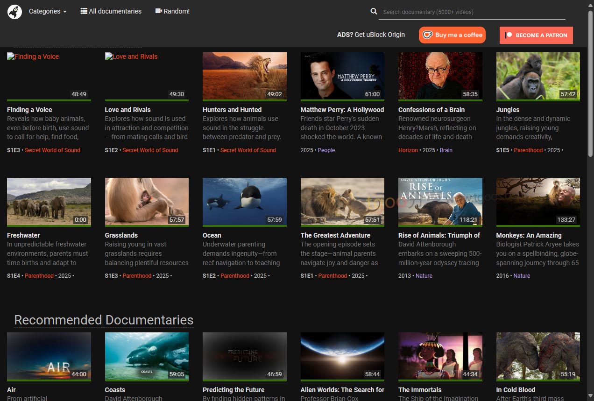This screenshot has height=401, width=594.
Task: Select the People category tag link
Action: [326, 150]
